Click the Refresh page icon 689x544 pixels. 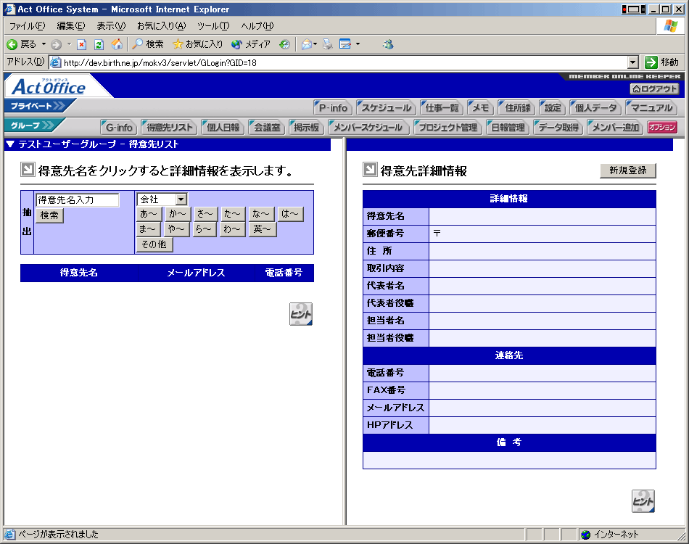click(99, 44)
